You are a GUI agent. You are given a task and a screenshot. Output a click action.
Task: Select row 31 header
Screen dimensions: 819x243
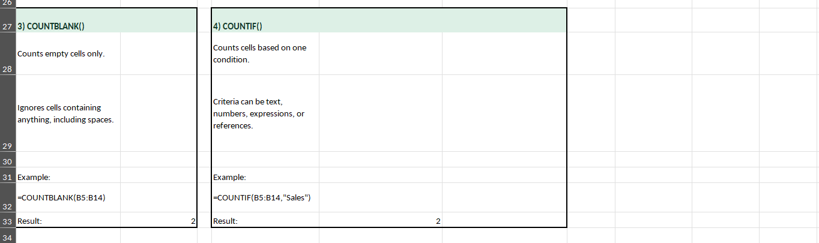[x=7, y=177]
